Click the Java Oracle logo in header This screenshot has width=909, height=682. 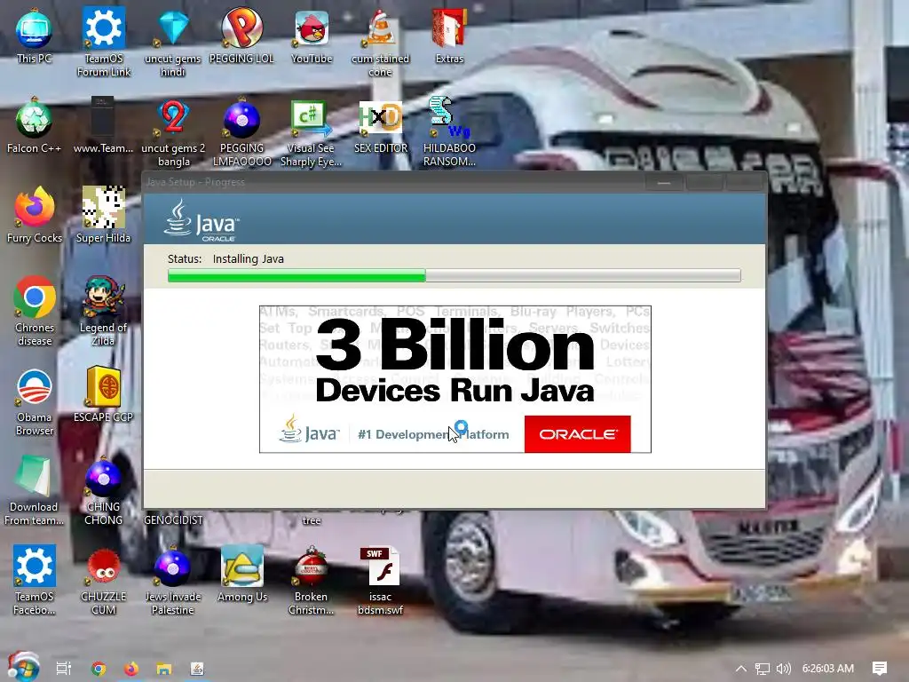tap(202, 220)
